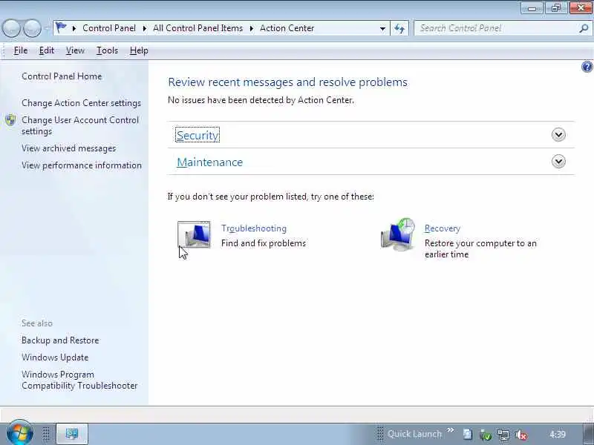Click the network tray icon
This screenshot has width=594, height=445.
pyautogui.click(x=503, y=435)
